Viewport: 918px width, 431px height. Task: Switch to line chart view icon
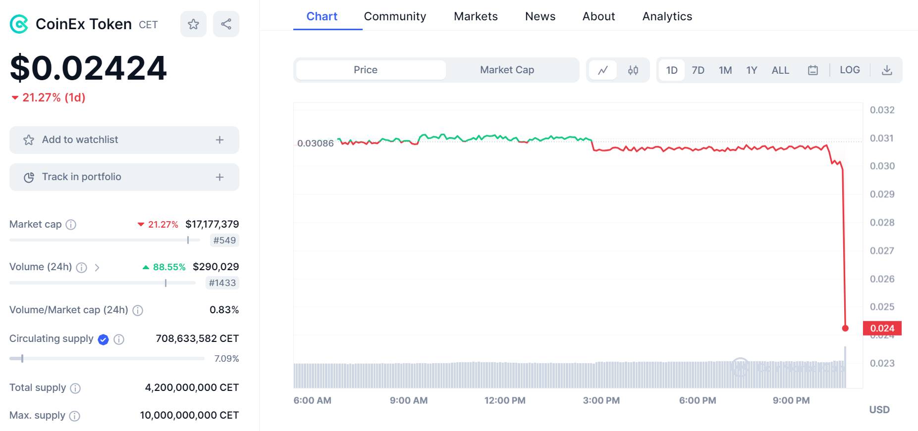[603, 70]
